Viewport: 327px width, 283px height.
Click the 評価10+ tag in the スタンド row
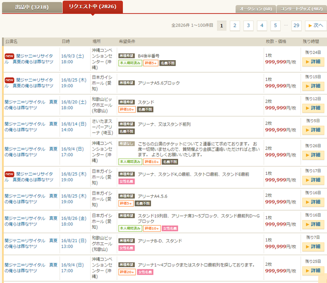tap(127, 110)
